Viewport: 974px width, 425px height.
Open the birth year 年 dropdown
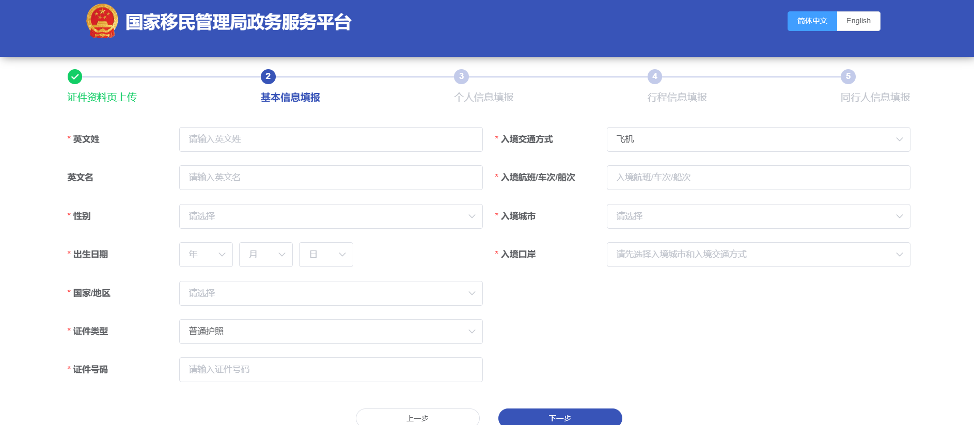pos(206,255)
